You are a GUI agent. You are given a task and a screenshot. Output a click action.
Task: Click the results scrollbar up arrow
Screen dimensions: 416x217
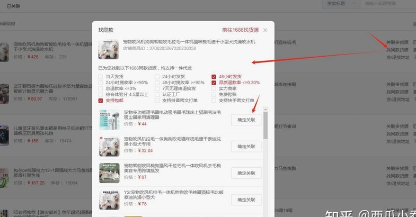[x=265, y=109]
